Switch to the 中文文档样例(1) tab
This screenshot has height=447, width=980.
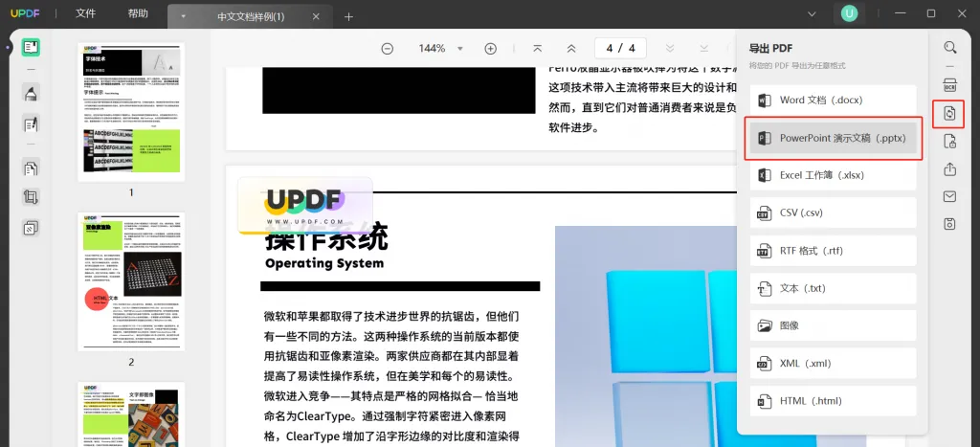click(251, 17)
